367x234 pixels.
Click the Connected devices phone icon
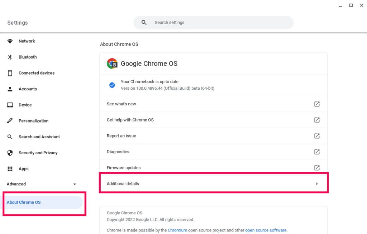point(10,73)
